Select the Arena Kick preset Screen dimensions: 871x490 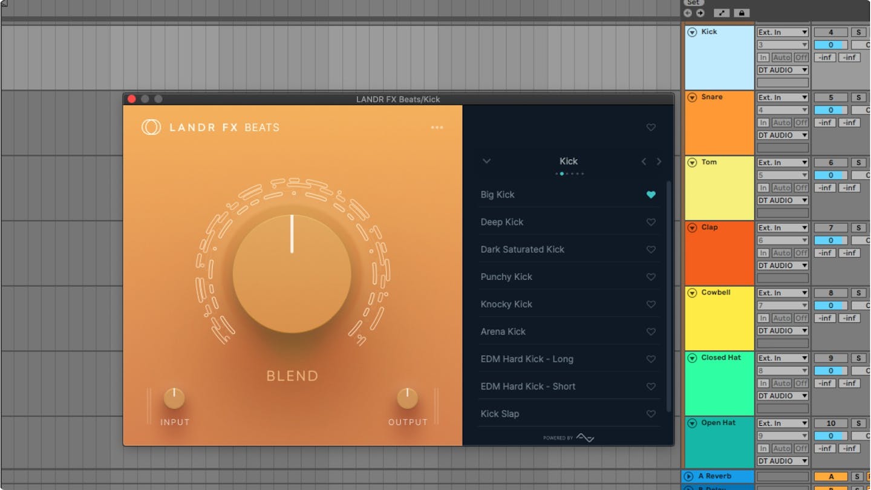[503, 332]
